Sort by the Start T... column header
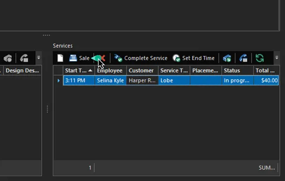 [79, 70]
